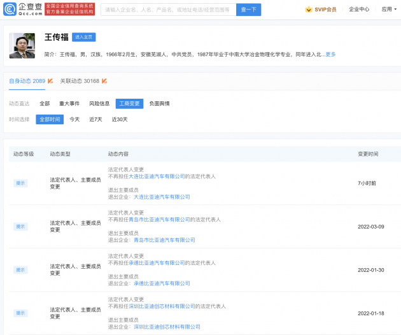The image size is (401, 335).
Task: Click the 进入主页 button
Action: (x=84, y=37)
